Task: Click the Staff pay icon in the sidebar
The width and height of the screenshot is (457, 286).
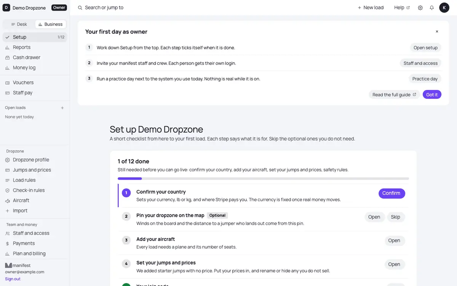Action: (8, 93)
